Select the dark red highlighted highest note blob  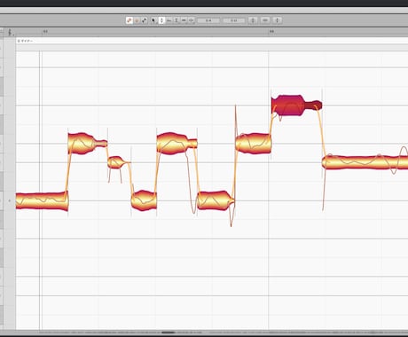296,106
